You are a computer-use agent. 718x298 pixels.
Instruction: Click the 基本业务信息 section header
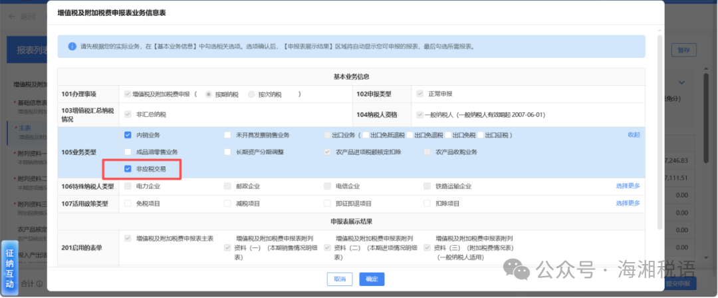coord(351,76)
